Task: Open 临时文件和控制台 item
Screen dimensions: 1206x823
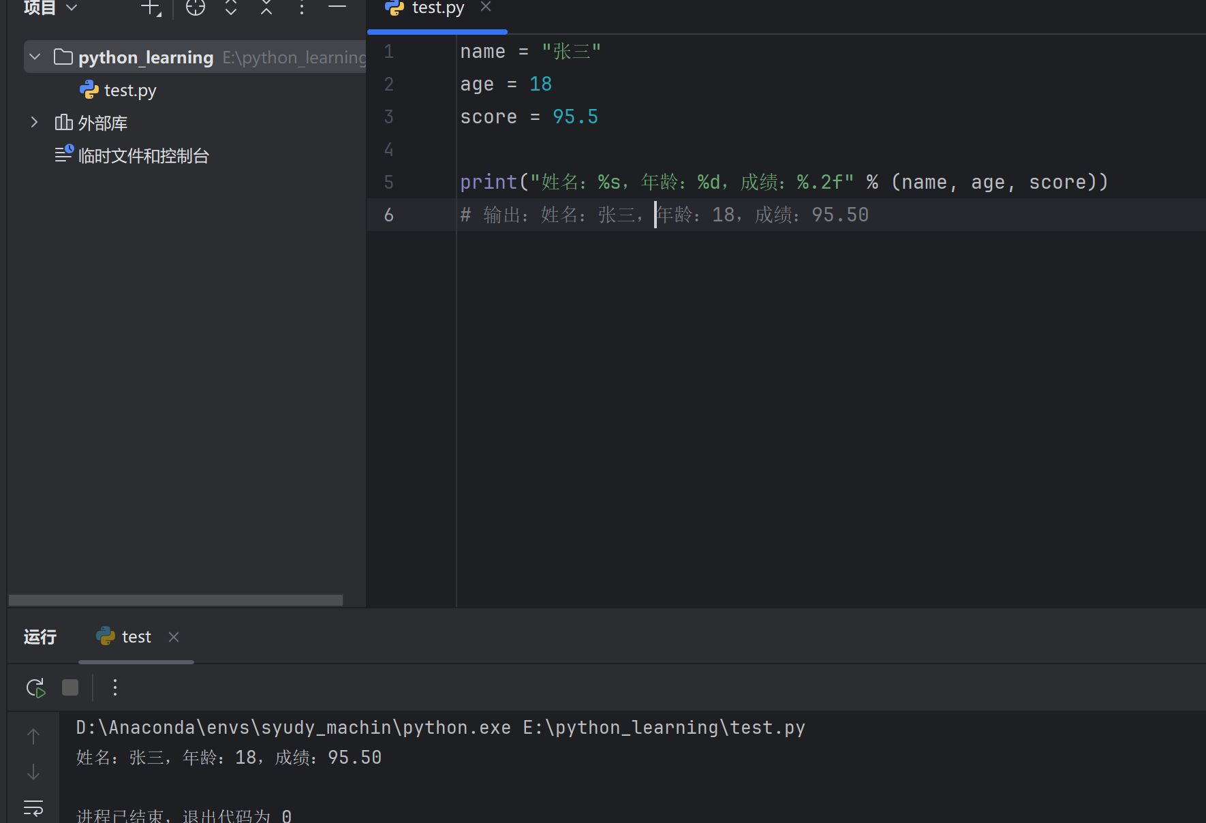Action: [143, 156]
